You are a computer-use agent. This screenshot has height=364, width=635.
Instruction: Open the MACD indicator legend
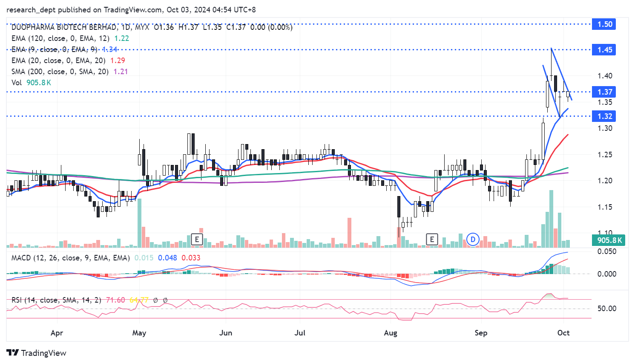point(70,258)
